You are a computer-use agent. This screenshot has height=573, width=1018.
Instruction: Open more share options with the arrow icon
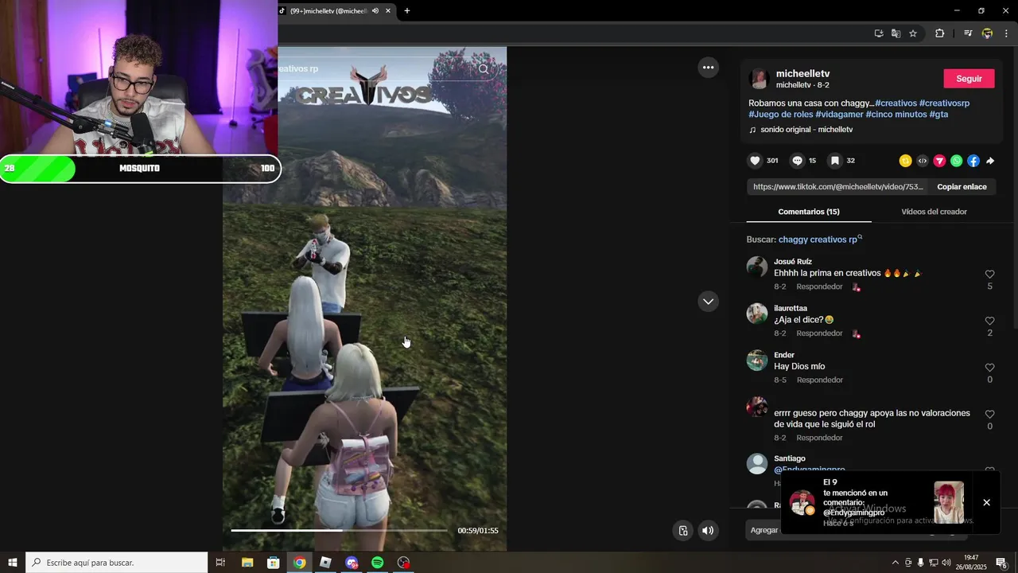click(x=990, y=161)
